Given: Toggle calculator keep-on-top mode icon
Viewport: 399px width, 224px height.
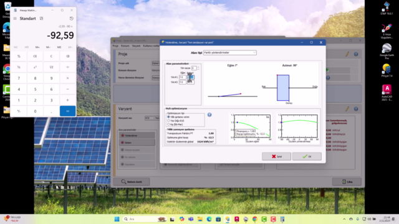Looking at the screenshot, I should pos(42,19).
